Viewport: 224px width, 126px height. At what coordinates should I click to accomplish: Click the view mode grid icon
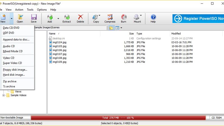click(x=117, y=28)
